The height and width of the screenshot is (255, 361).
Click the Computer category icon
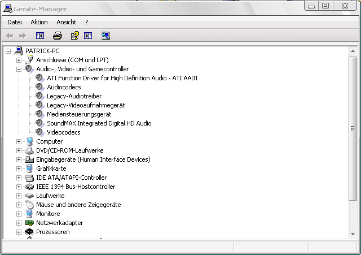pyautogui.click(x=29, y=141)
